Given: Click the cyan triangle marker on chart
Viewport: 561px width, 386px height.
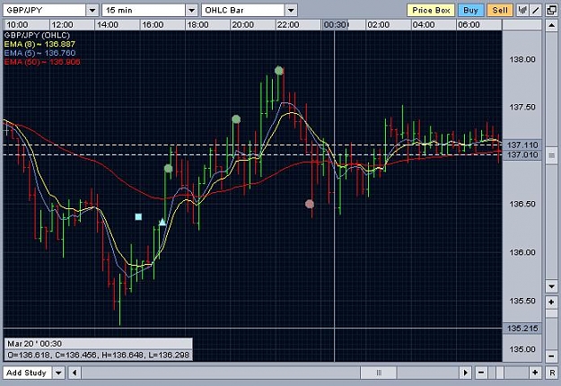Looking at the screenshot, I should tap(162, 222).
